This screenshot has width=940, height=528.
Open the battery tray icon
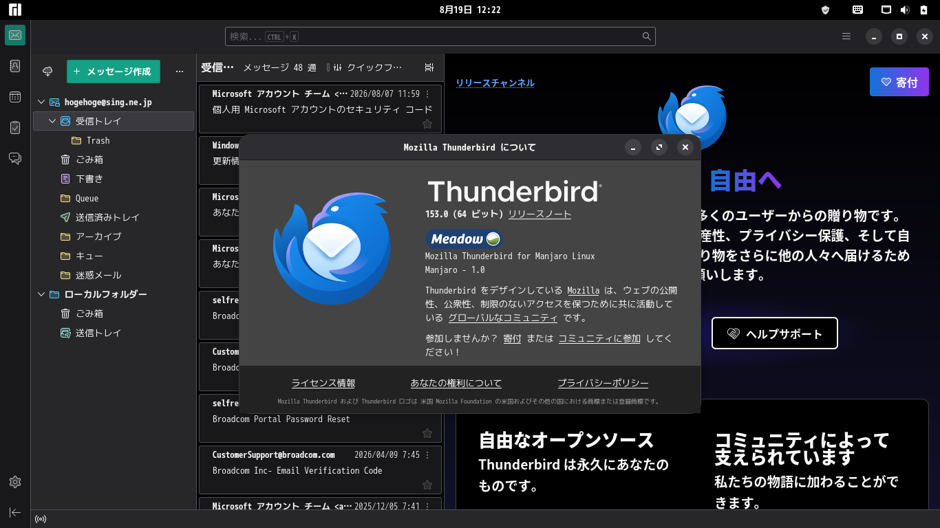(924, 10)
